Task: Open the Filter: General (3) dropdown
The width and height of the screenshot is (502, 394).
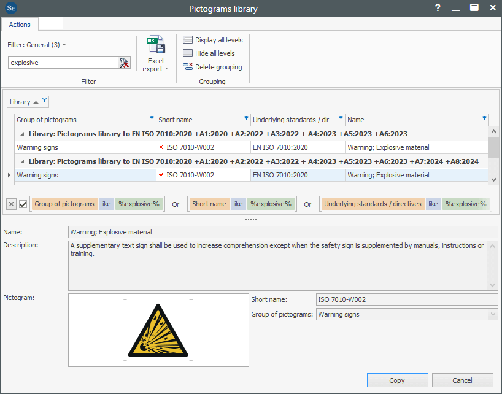Action: coord(37,45)
